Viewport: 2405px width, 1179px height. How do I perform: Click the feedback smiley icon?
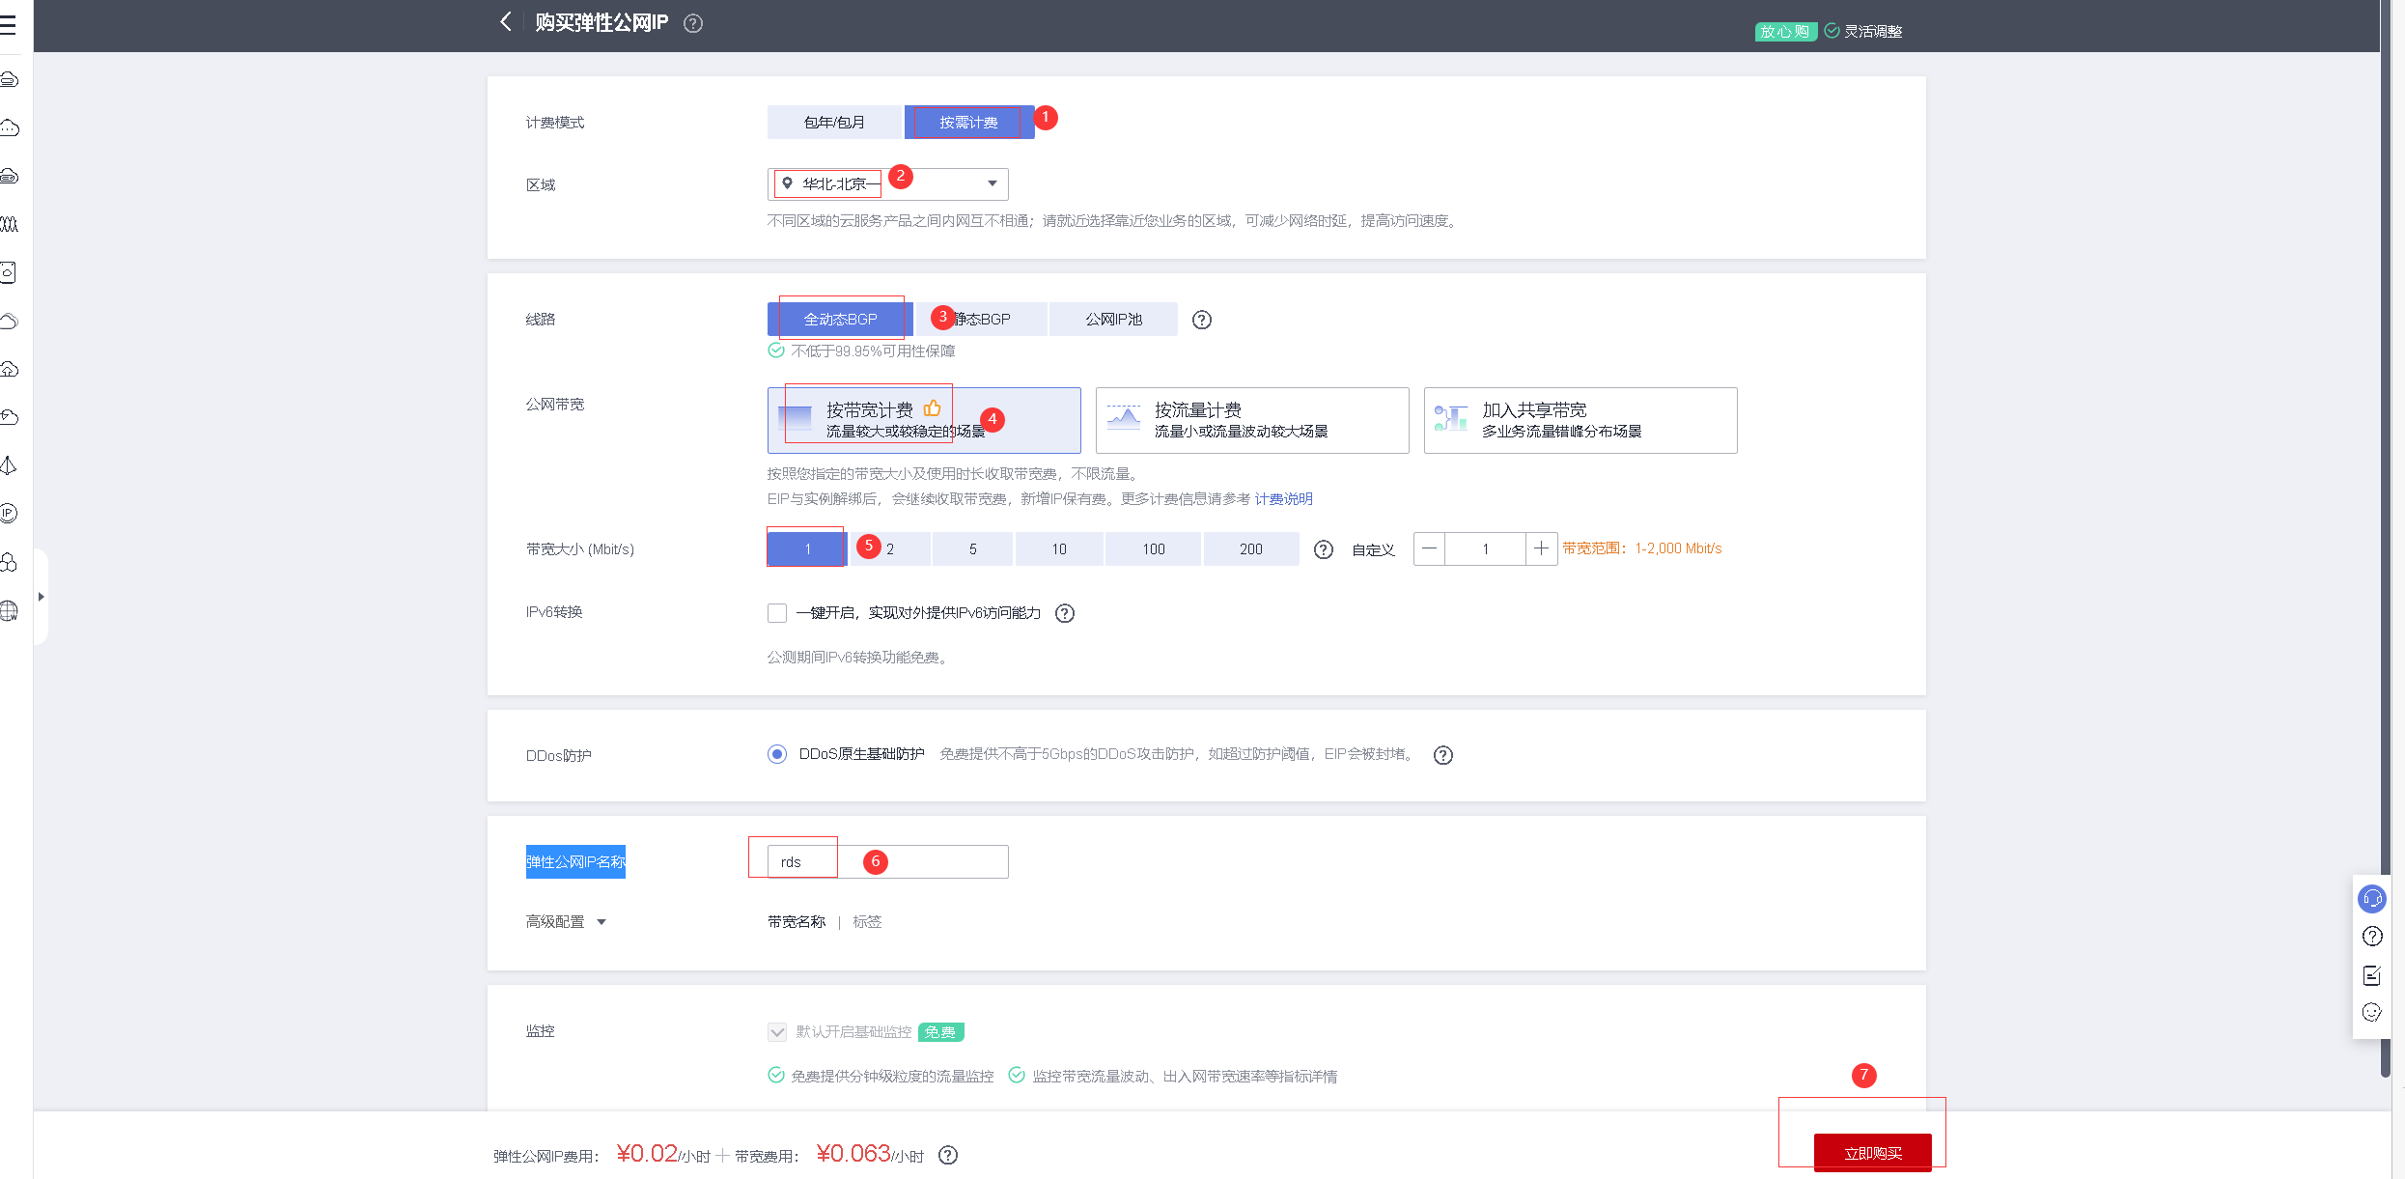2371,1012
